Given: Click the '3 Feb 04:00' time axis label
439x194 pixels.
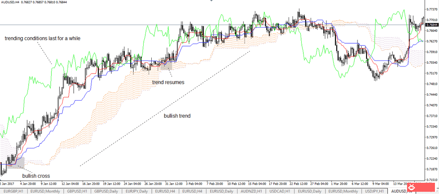Looking at the screenshot, I should (195, 184).
